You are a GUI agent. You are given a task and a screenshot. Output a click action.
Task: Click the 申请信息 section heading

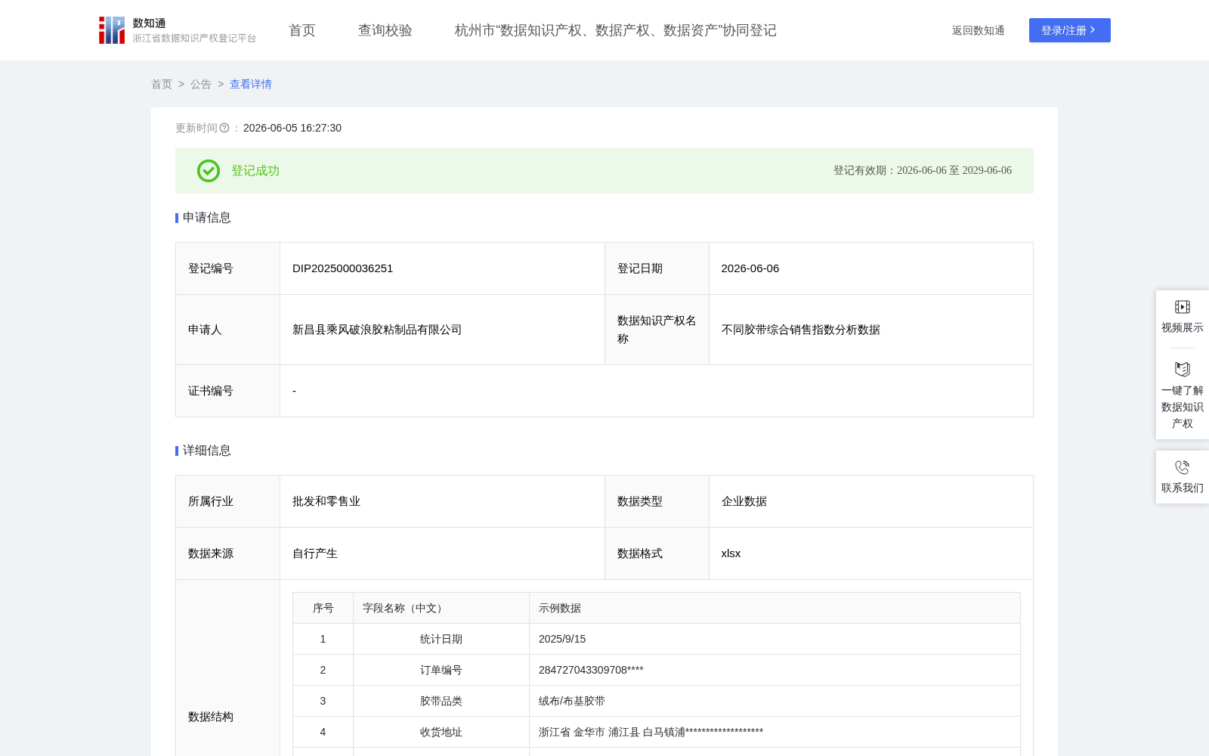(x=207, y=218)
